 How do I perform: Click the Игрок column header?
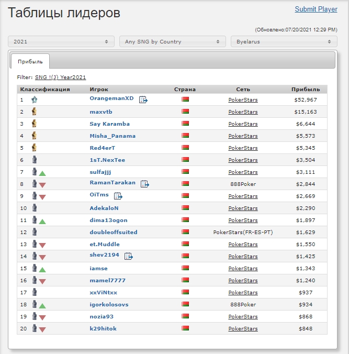[99, 90]
